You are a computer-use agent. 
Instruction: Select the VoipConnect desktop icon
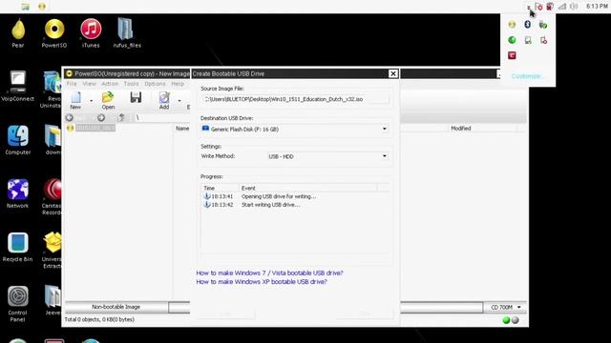17,87
